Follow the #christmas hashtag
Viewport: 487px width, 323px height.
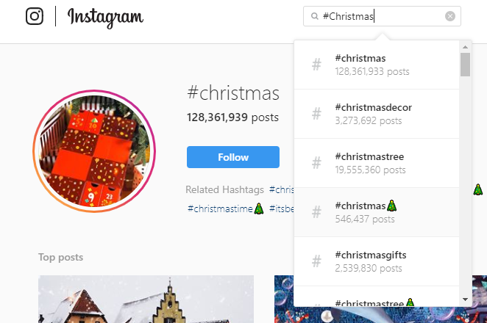[x=233, y=157]
